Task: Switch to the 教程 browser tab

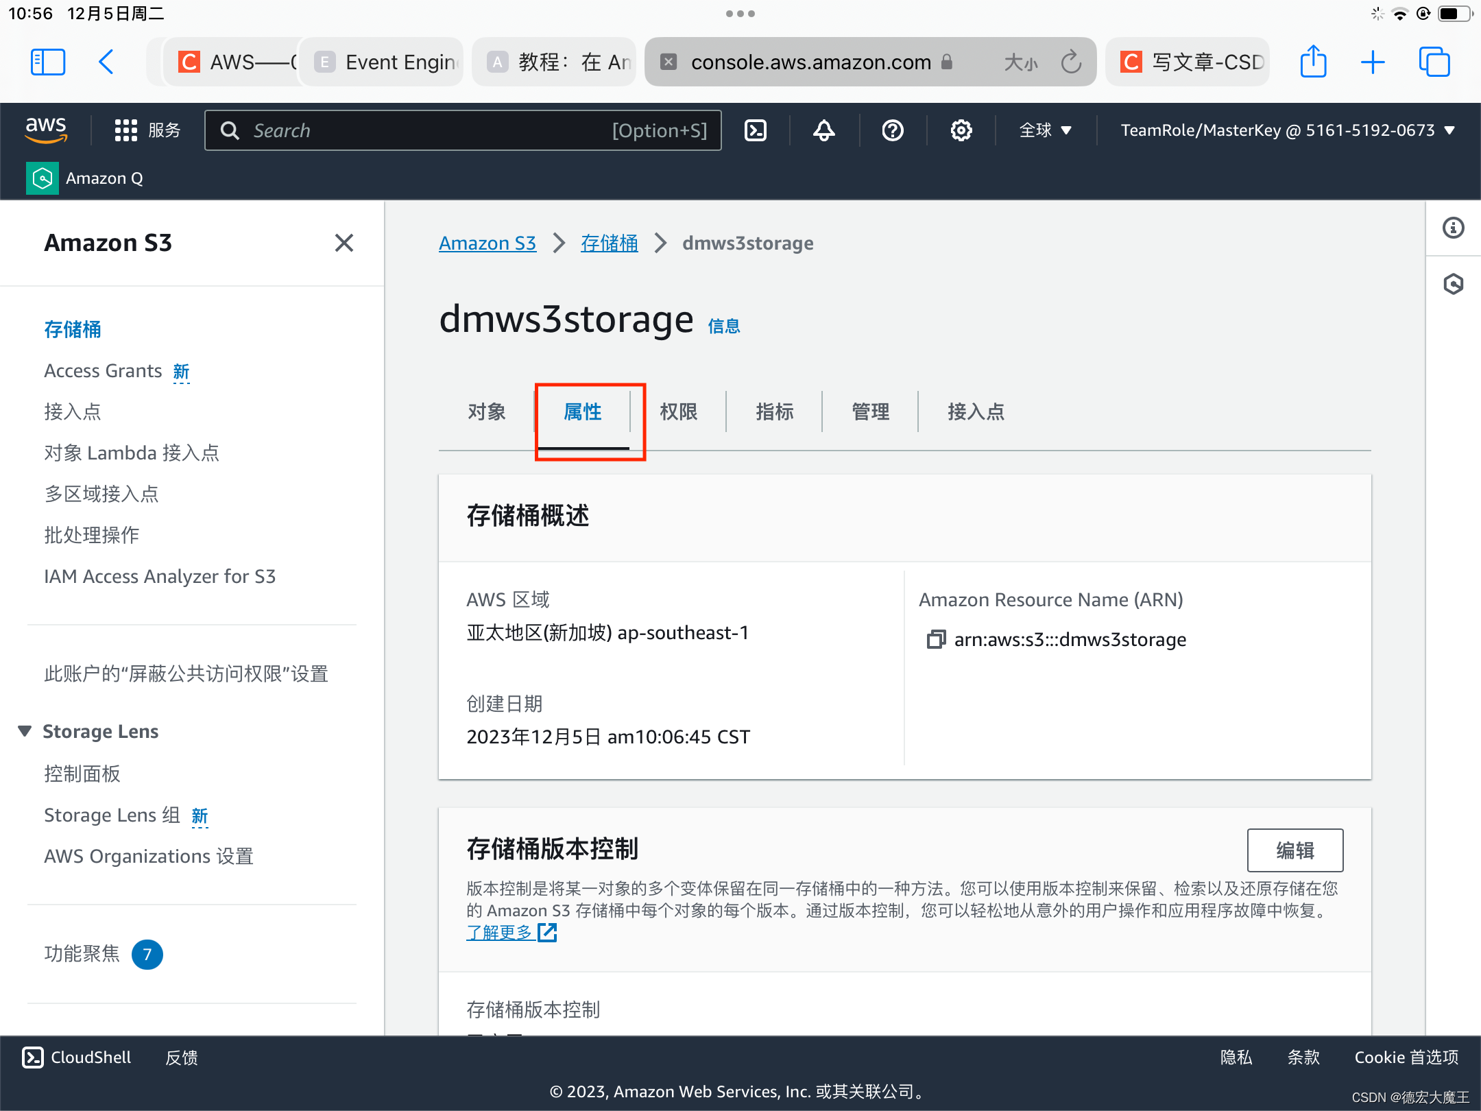Action: [554, 62]
